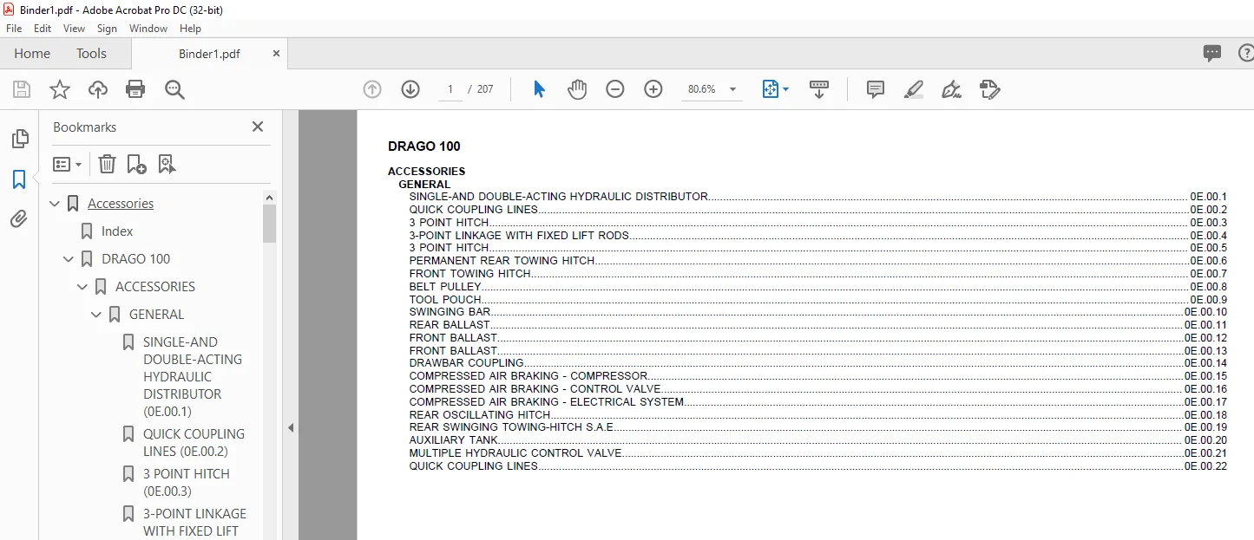Select the Highlight text pen tool

(913, 89)
